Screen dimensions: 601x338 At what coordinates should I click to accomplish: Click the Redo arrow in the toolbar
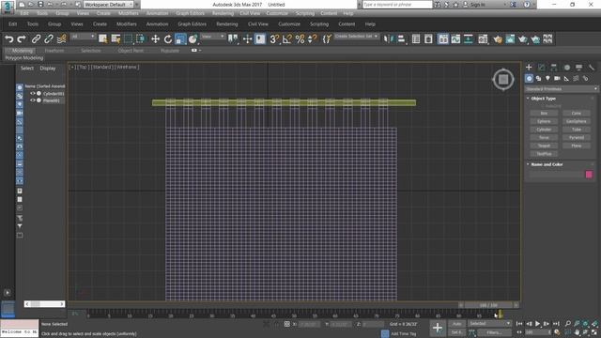(22, 38)
